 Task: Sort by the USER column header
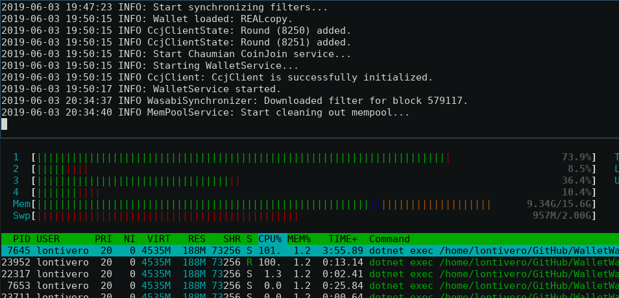[48, 239]
